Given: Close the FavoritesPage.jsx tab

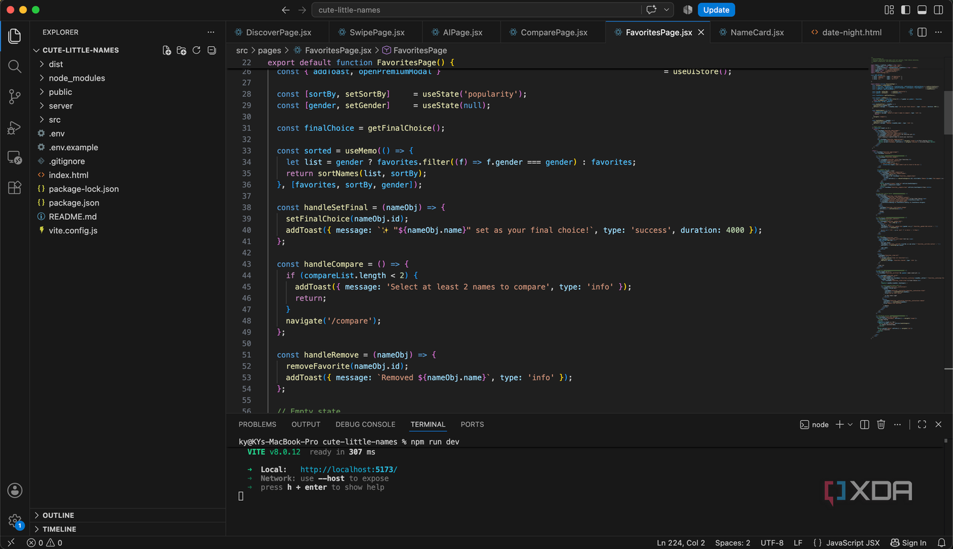Looking at the screenshot, I should pyautogui.click(x=701, y=32).
